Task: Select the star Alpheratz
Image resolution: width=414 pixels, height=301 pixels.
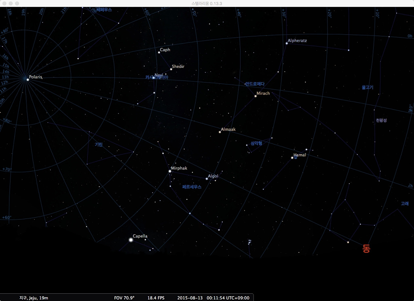Action: point(287,43)
